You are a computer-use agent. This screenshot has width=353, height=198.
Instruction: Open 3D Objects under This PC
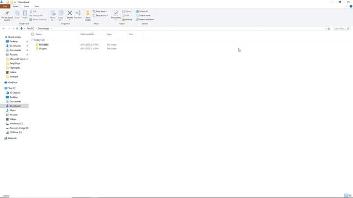(x=15, y=93)
